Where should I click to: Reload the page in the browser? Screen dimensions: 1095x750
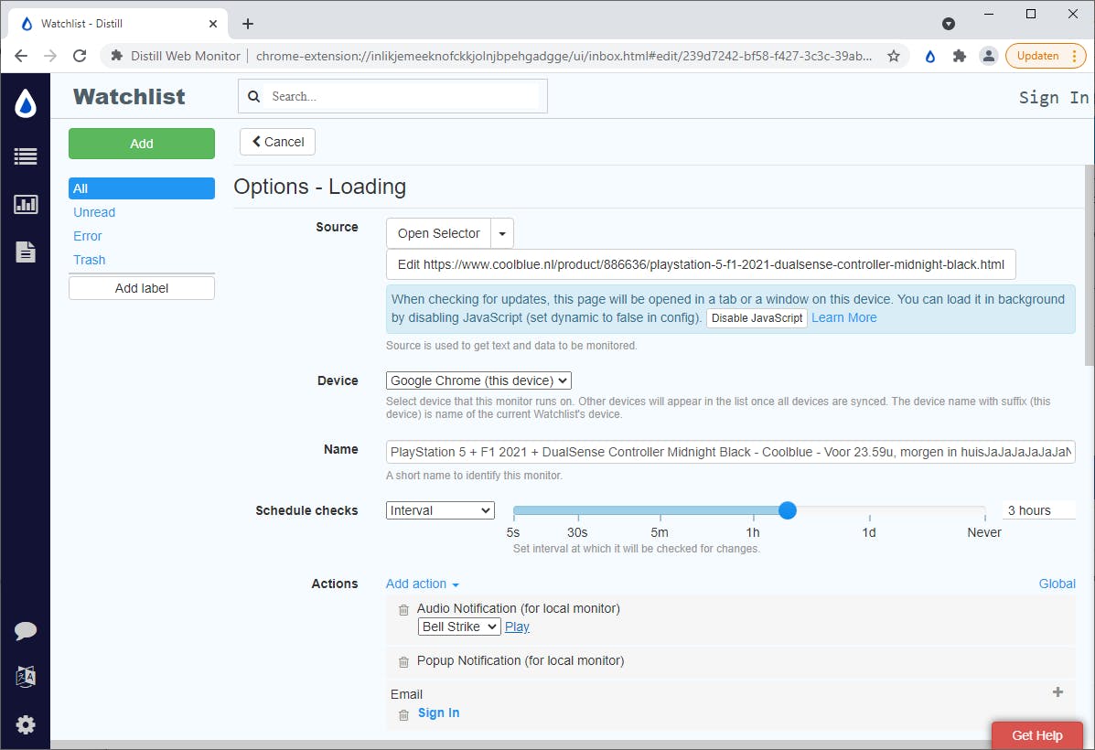point(80,56)
